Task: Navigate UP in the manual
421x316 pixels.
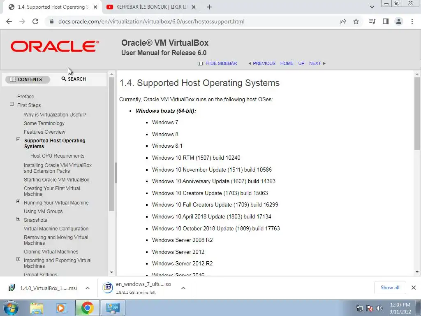Action: tap(301, 63)
